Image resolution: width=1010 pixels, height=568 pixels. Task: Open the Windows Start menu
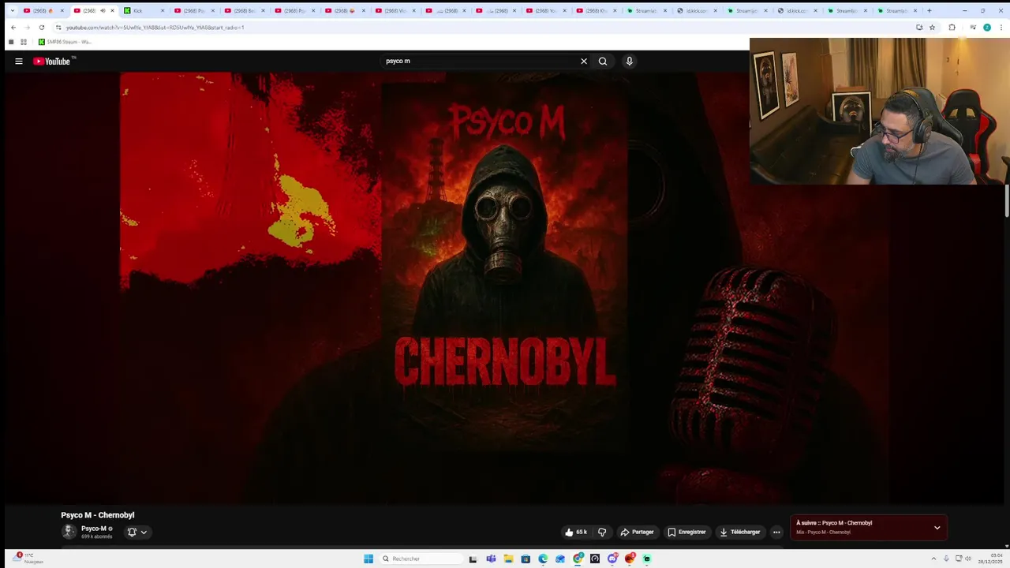(368, 559)
